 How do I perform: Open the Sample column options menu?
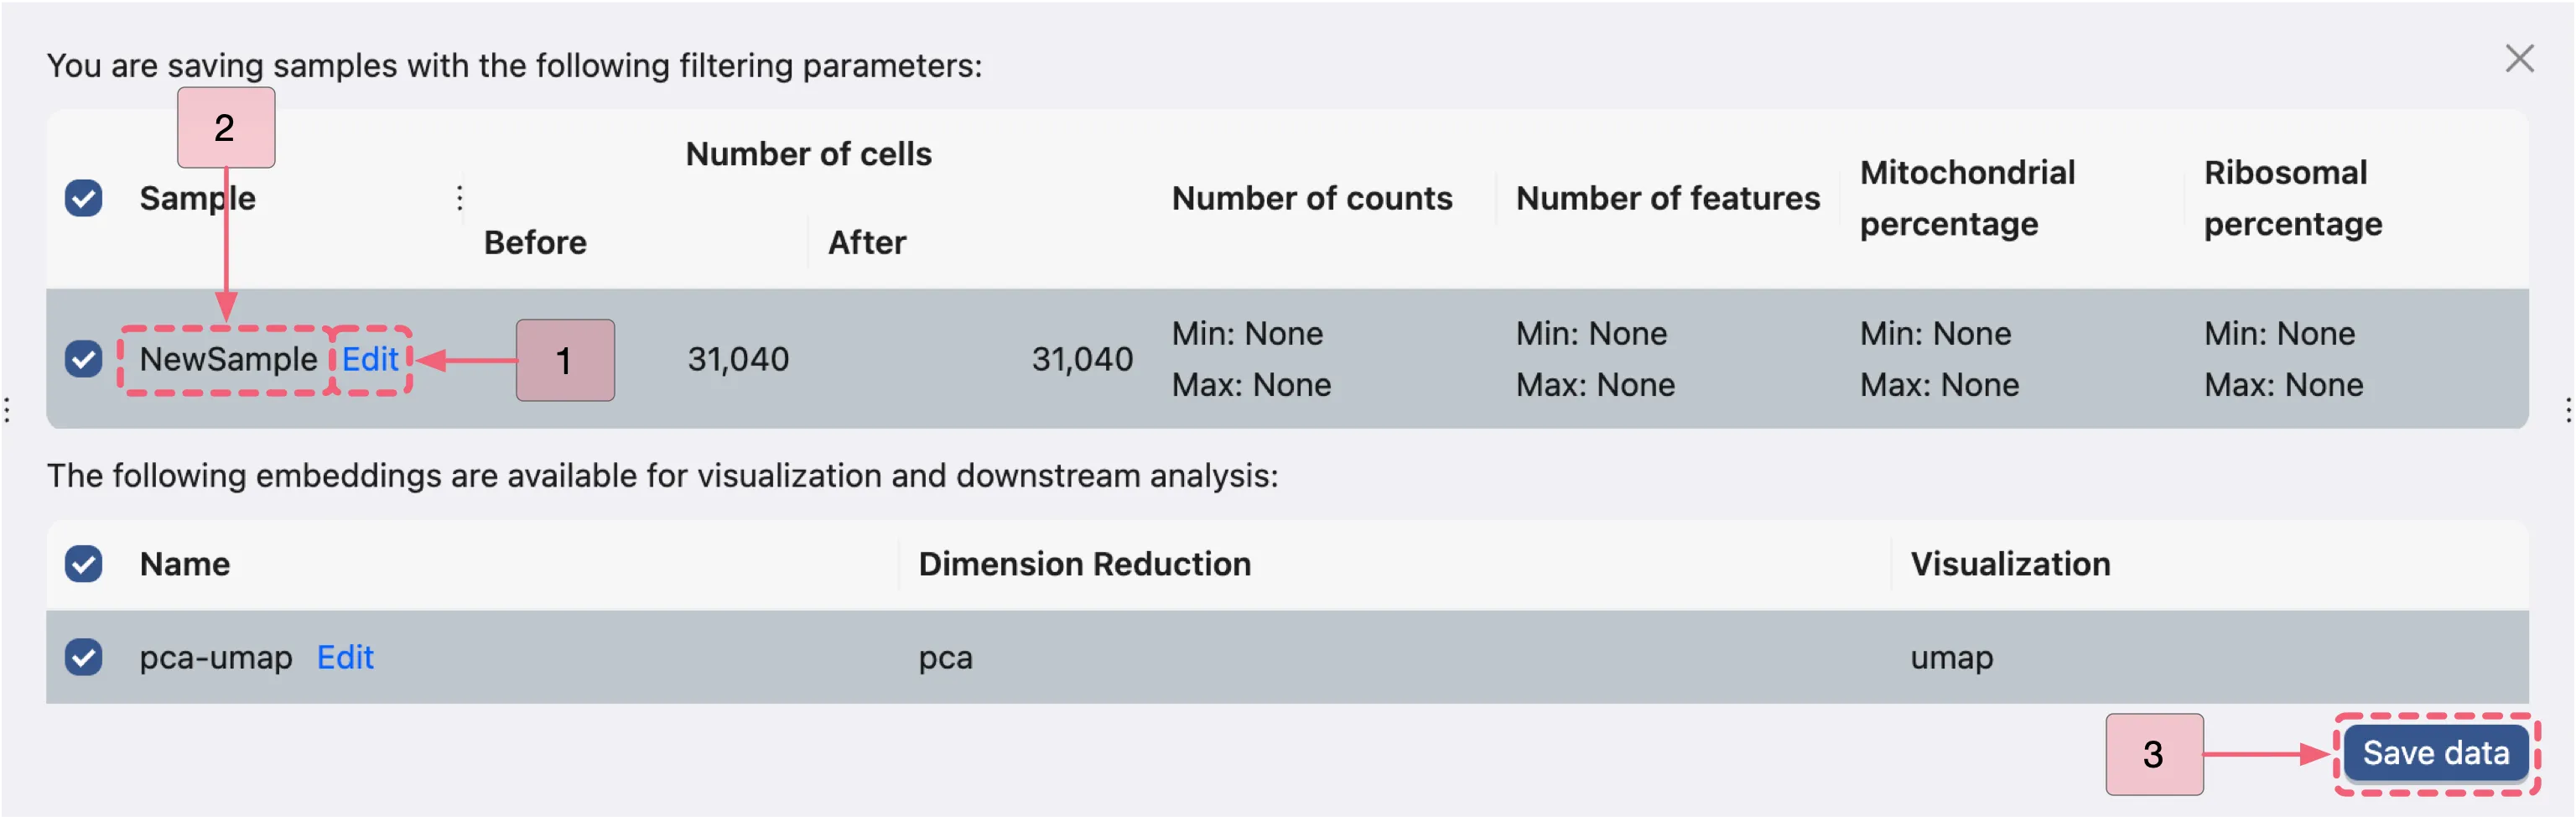click(x=459, y=198)
